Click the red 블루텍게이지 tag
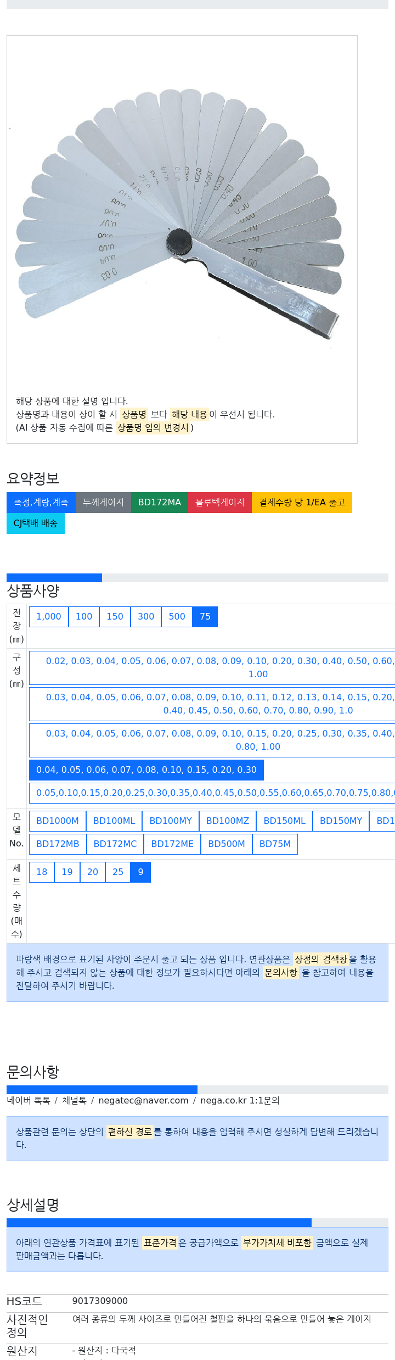The height and width of the screenshot is (1360, 395). point(220,502)
